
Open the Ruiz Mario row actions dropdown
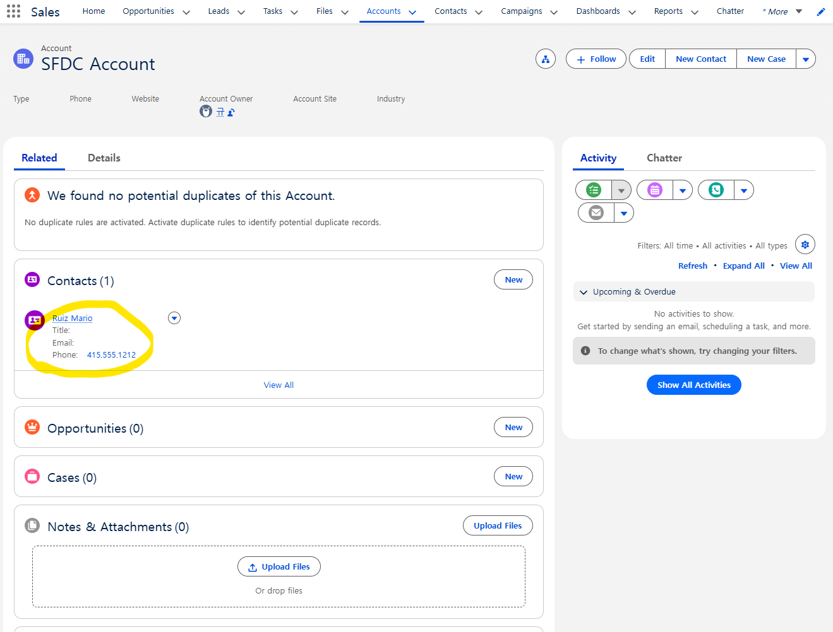[x=174, y=318]
